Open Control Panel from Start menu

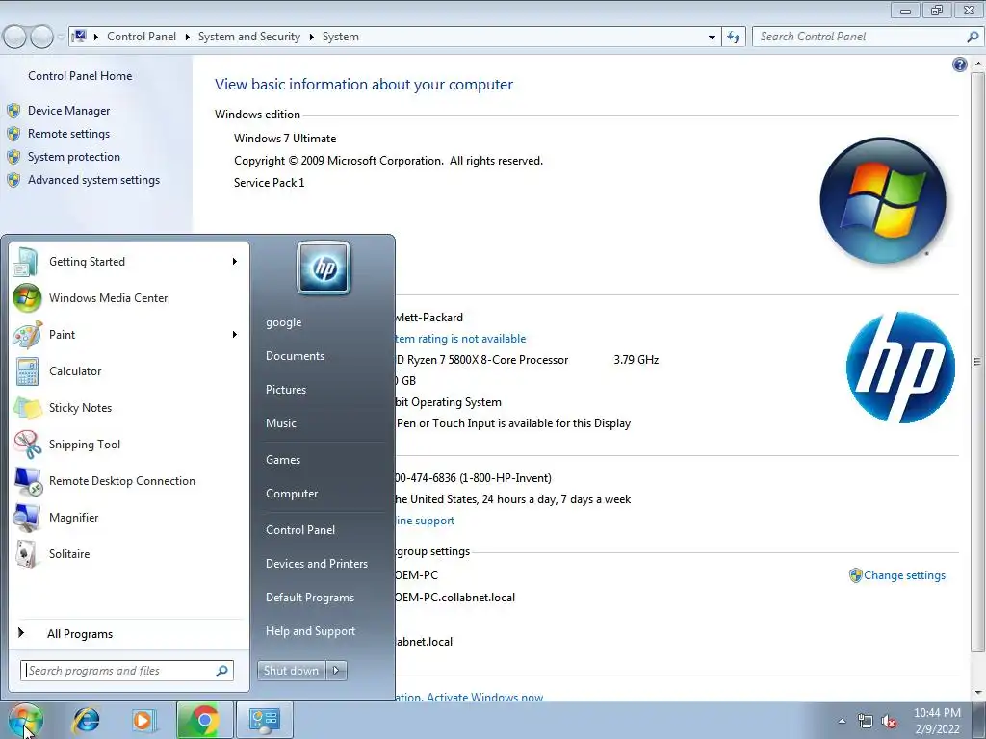(300, 530)
